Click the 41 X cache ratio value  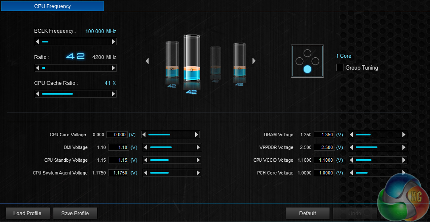pyautogui.click(x=110, y=83)
